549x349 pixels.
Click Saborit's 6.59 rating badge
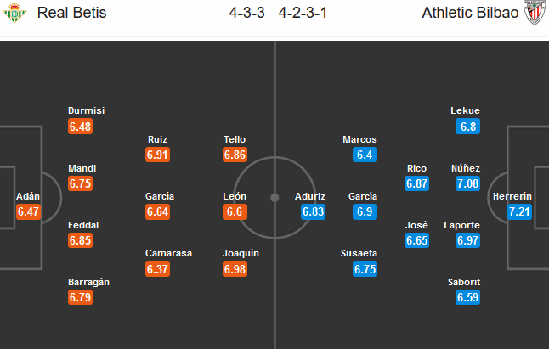click(x=467, y=298)
